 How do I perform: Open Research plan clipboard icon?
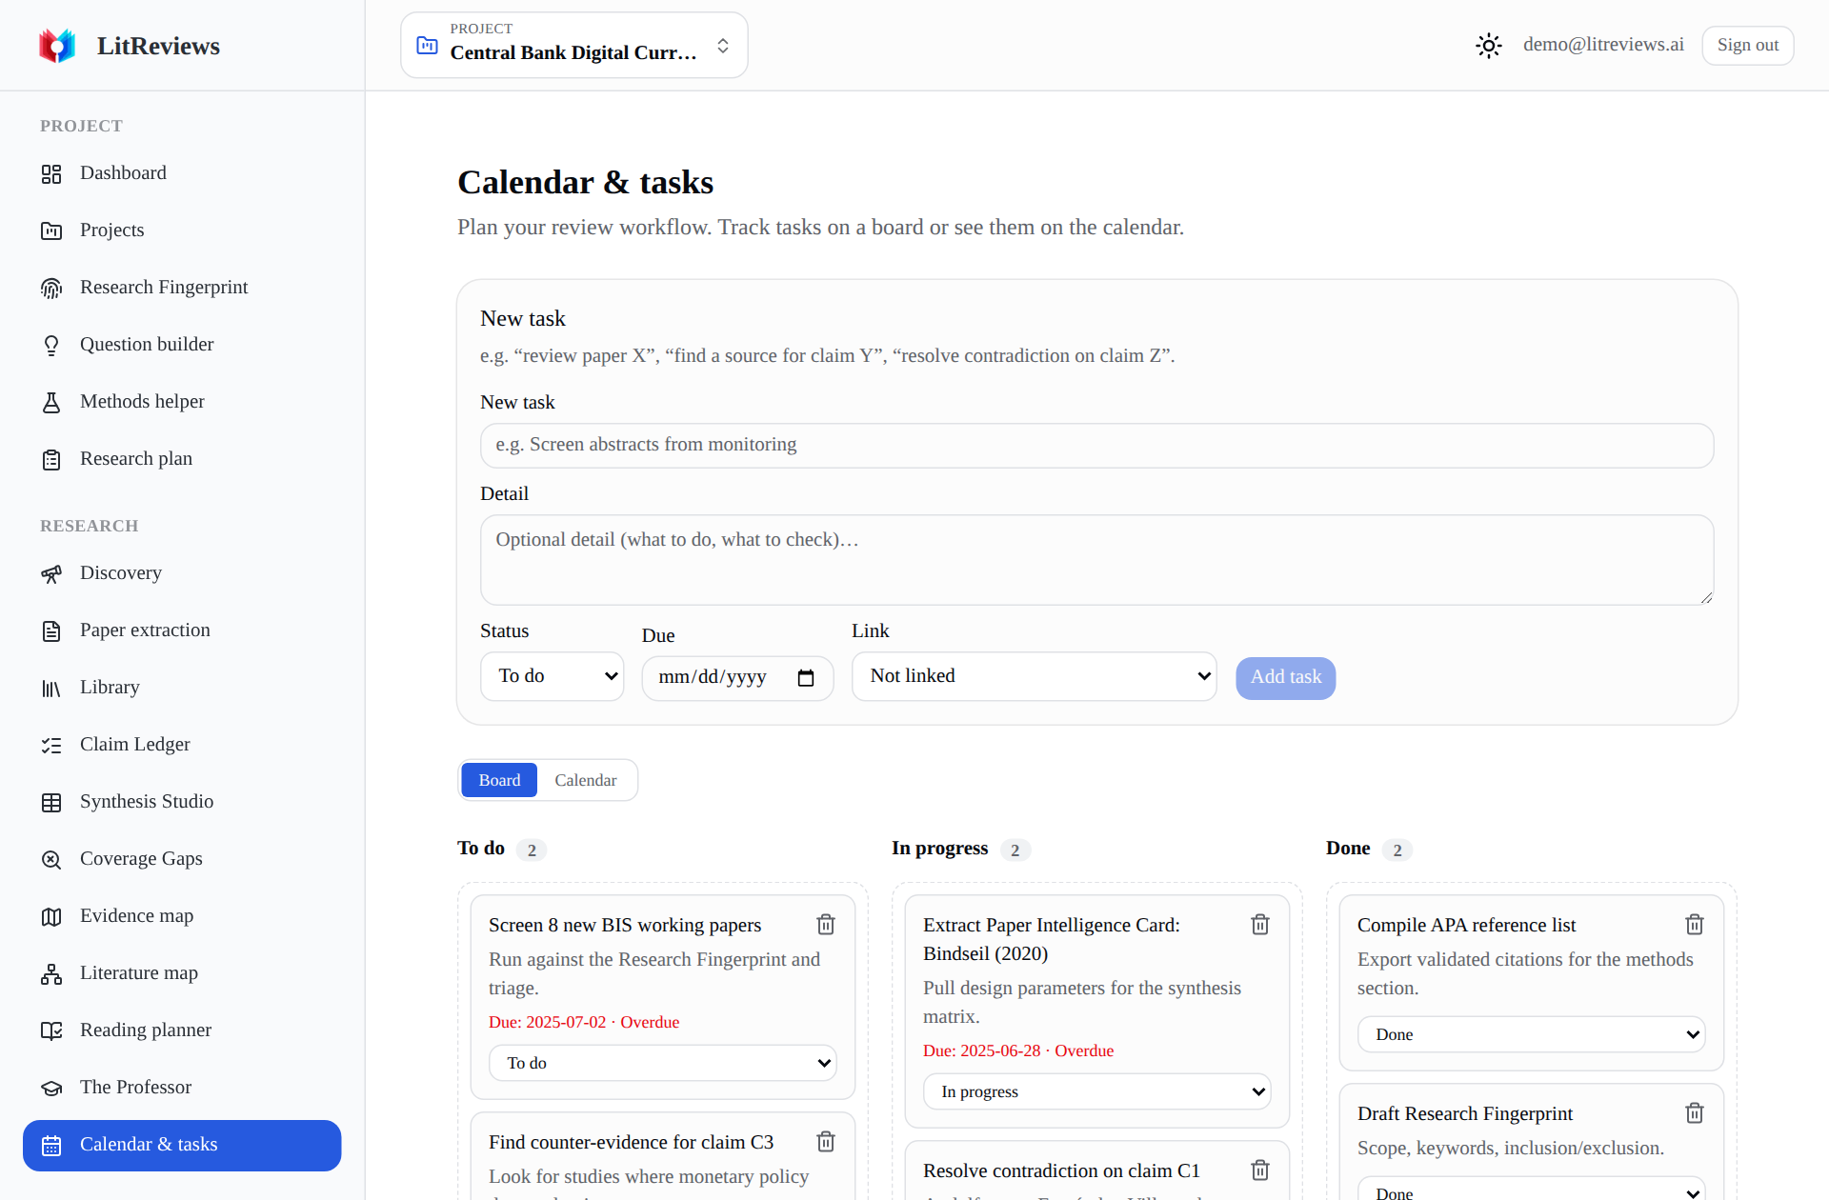click(x=51, y=459)
